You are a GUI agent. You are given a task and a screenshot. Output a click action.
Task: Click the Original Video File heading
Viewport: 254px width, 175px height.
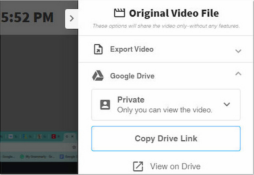tap(174, 14)
